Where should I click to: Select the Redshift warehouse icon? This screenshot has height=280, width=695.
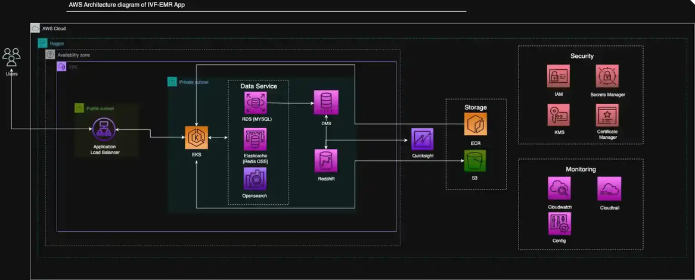[x=326, y=160]
